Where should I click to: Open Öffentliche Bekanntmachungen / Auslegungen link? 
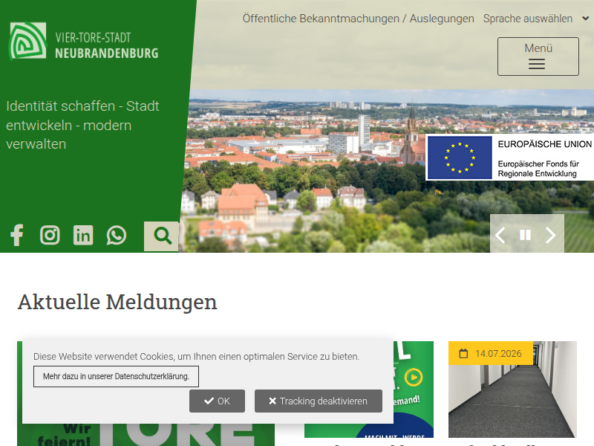(358, 19)
